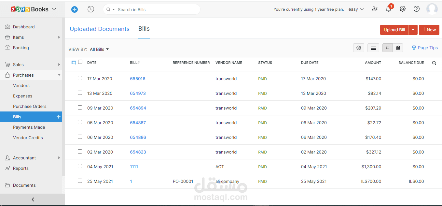Check the box for bill 654894
Viewport: 442px width, 206px height.
coord(80,108)
